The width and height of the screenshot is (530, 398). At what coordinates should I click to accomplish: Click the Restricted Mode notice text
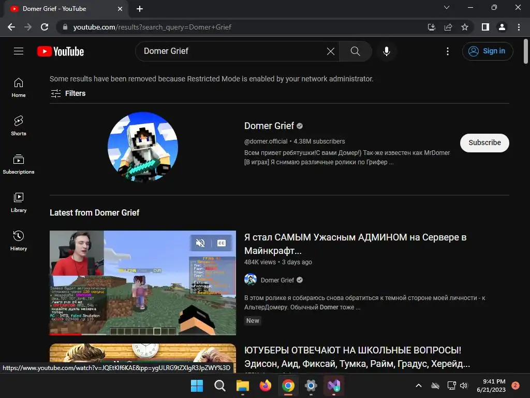point(212,79)
